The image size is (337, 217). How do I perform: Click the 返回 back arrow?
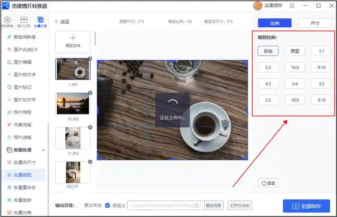(x=57, y=22)
